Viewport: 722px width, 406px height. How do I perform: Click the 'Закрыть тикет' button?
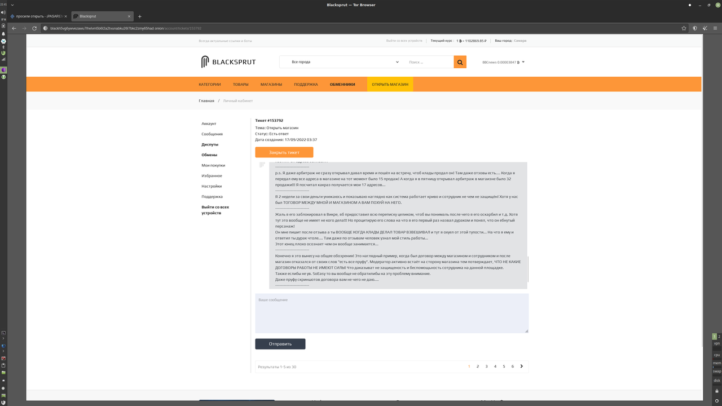[x=284, y=152]
